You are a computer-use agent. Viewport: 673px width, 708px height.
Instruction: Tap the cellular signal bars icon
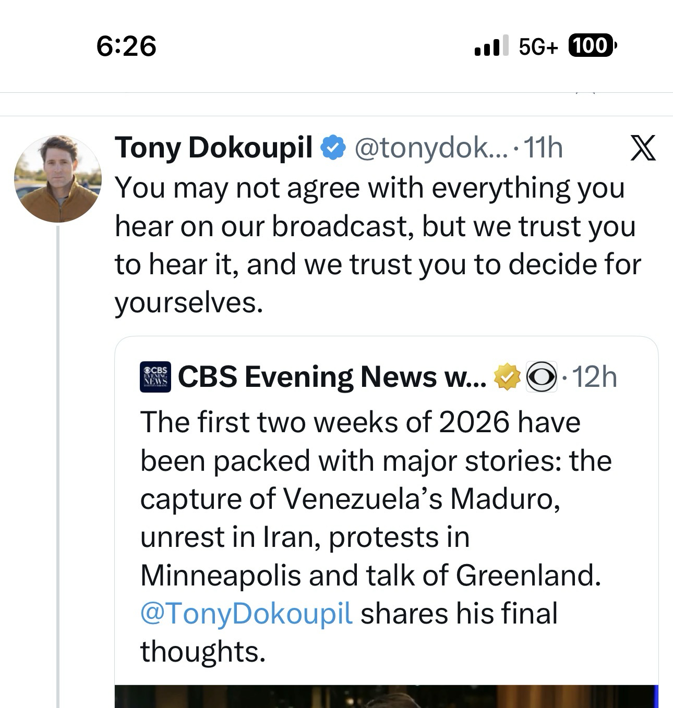point(491,46)
